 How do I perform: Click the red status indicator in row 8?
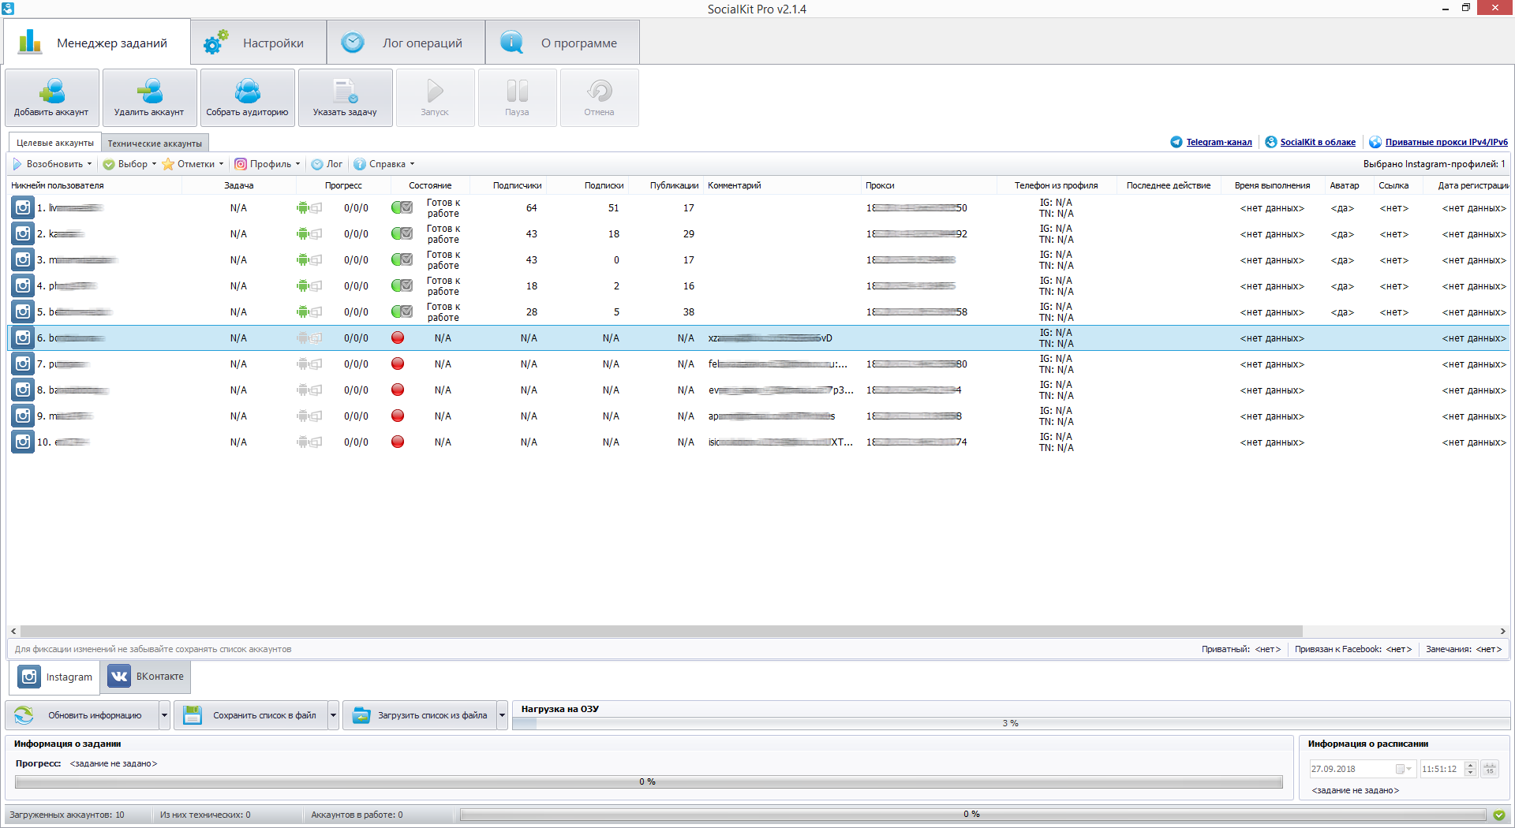click(398, 390)
